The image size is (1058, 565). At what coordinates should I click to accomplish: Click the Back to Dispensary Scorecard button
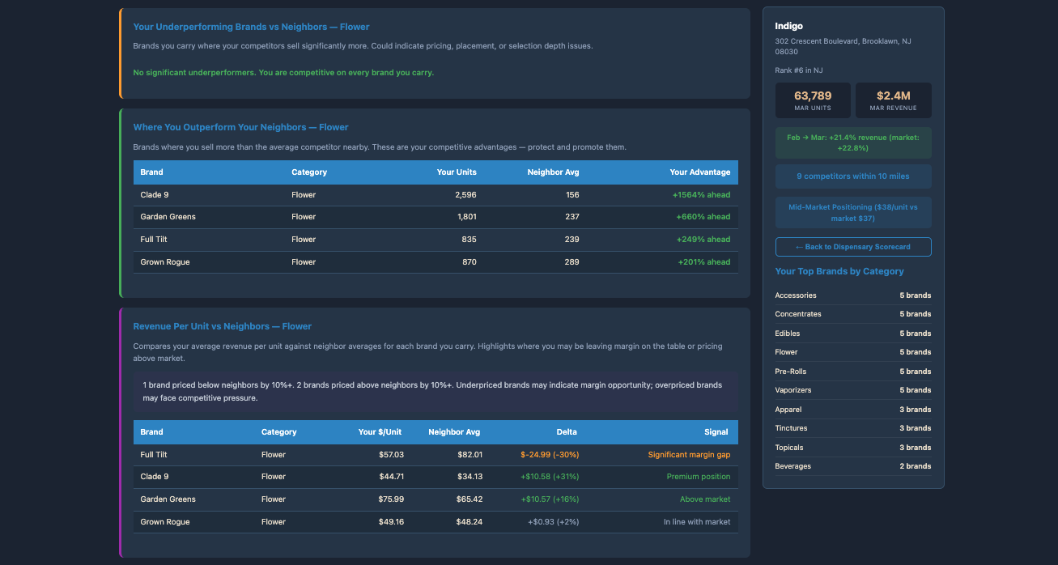tap(853, 247)
